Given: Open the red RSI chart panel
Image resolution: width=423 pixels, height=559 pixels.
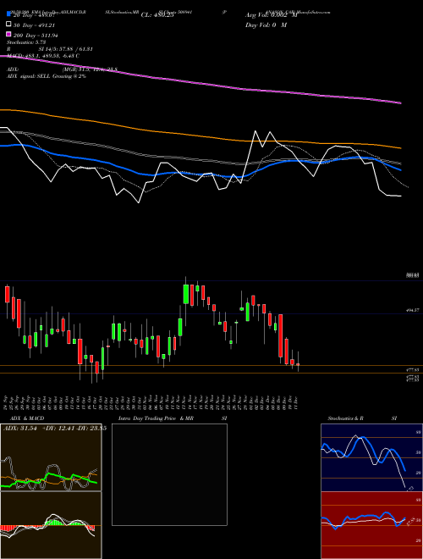Looking at the screenshot, I should coord(371,525).
